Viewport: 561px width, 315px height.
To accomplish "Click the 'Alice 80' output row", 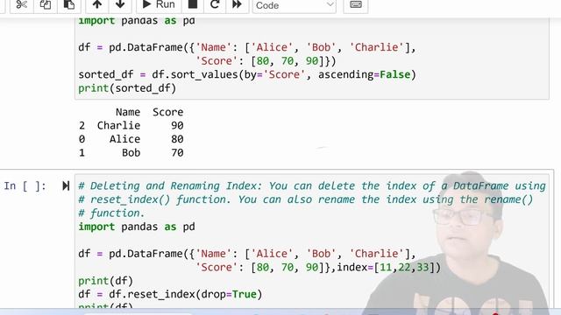I will (131, 139).
